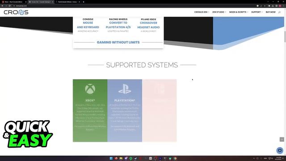286x161 pixels.
Task: Expand the ZEN STUDIO menu
Action: [x=219, y=12]
